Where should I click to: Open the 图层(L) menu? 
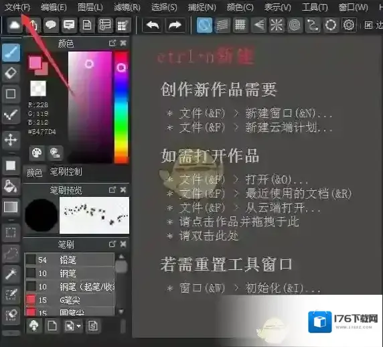pos(90,7)
